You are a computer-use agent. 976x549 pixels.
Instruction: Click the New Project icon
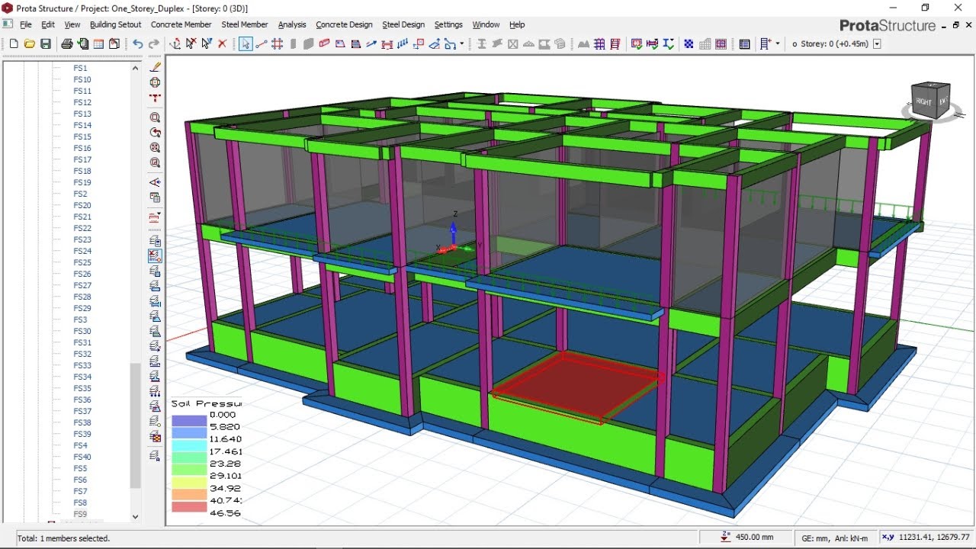pos(13,44)
